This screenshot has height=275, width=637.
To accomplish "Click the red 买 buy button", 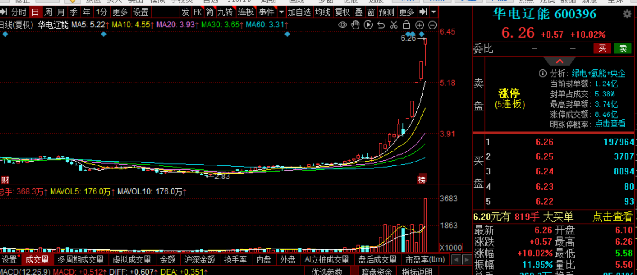I will [602, 48].
